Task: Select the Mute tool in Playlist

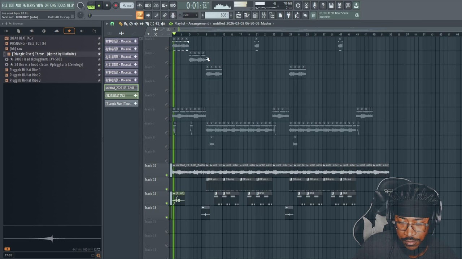Action: pyautogui.click(x=136, y=24)
